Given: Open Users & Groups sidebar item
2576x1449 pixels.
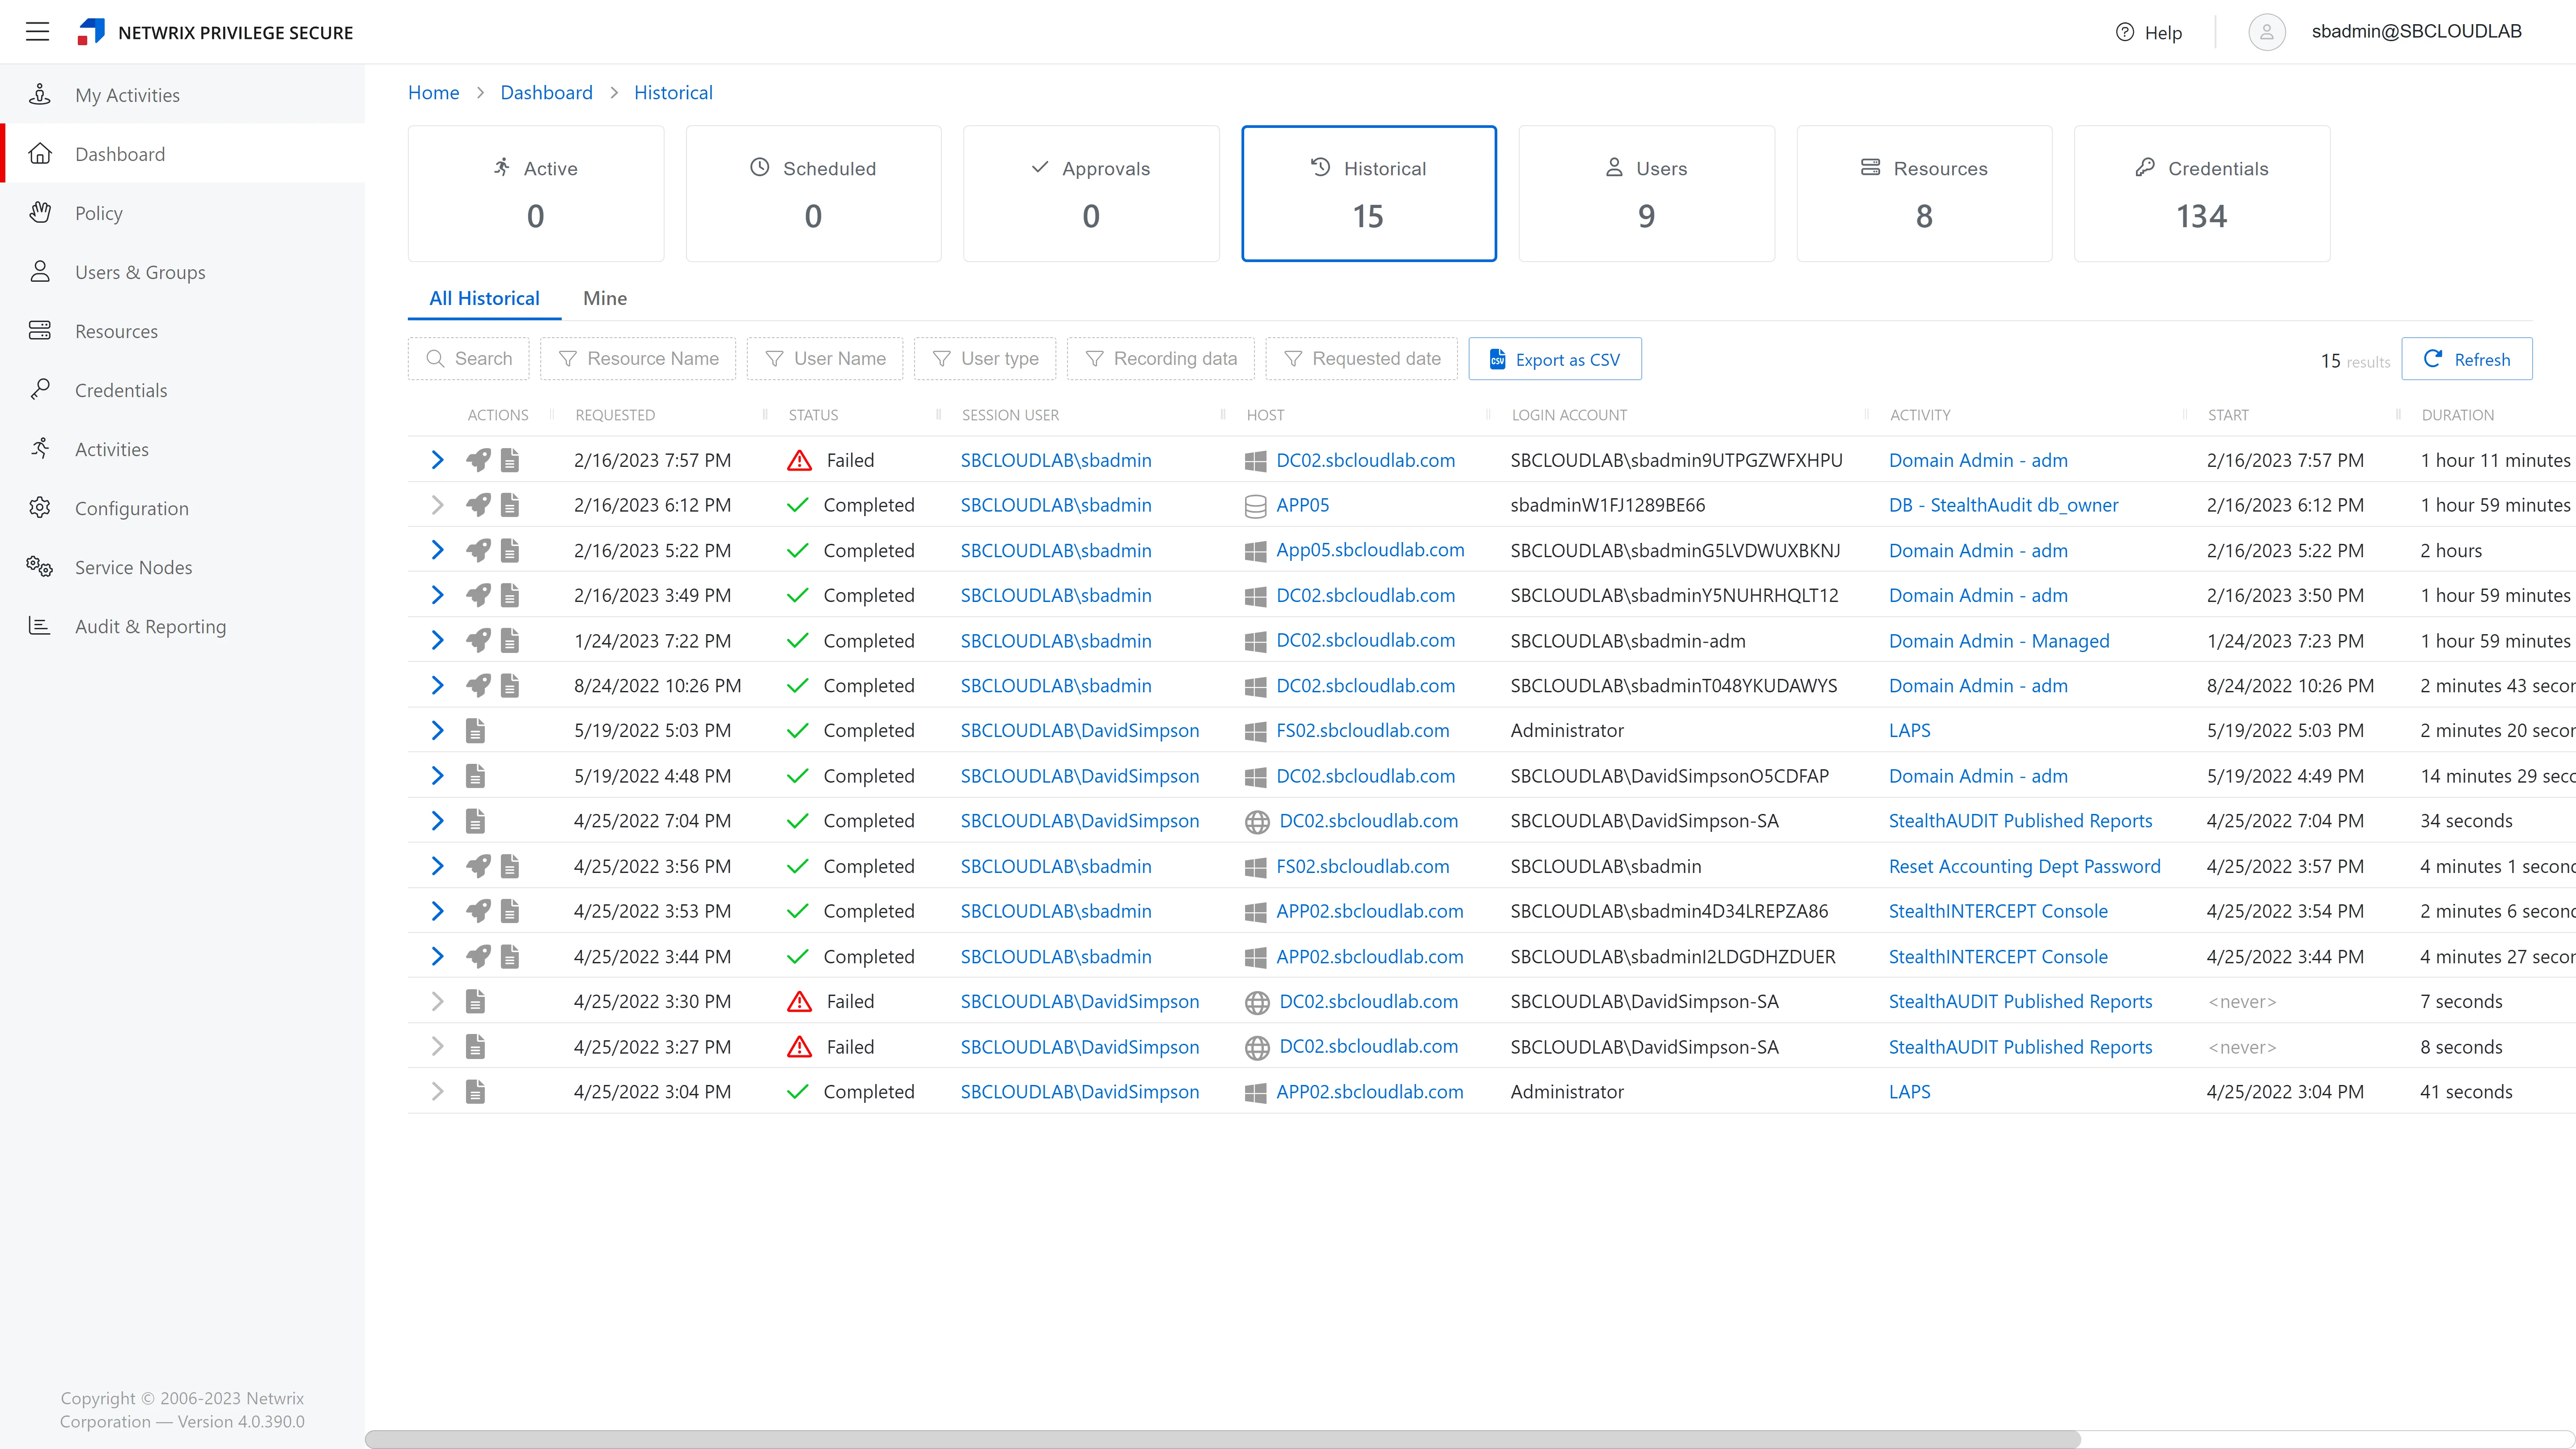Looking at the screenshot, I should pyautogui.click(x=183, y=272).
